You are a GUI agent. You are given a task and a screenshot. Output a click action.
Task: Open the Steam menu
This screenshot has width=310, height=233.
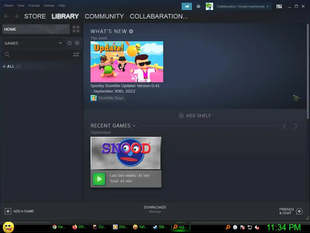point(8,5)
